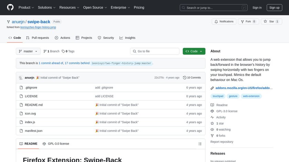289x162 pixels.
Task: Select the GPL-3.0 license tab
Action: pos(56,144)
